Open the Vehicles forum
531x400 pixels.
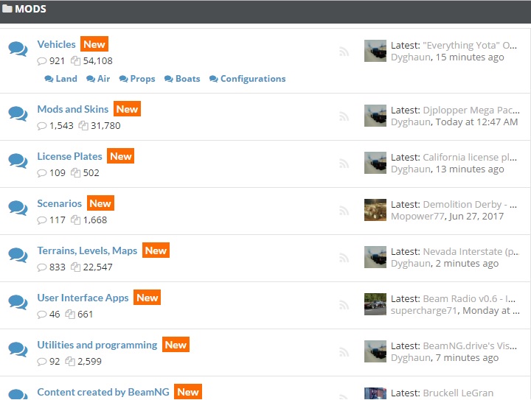[56, 44]
